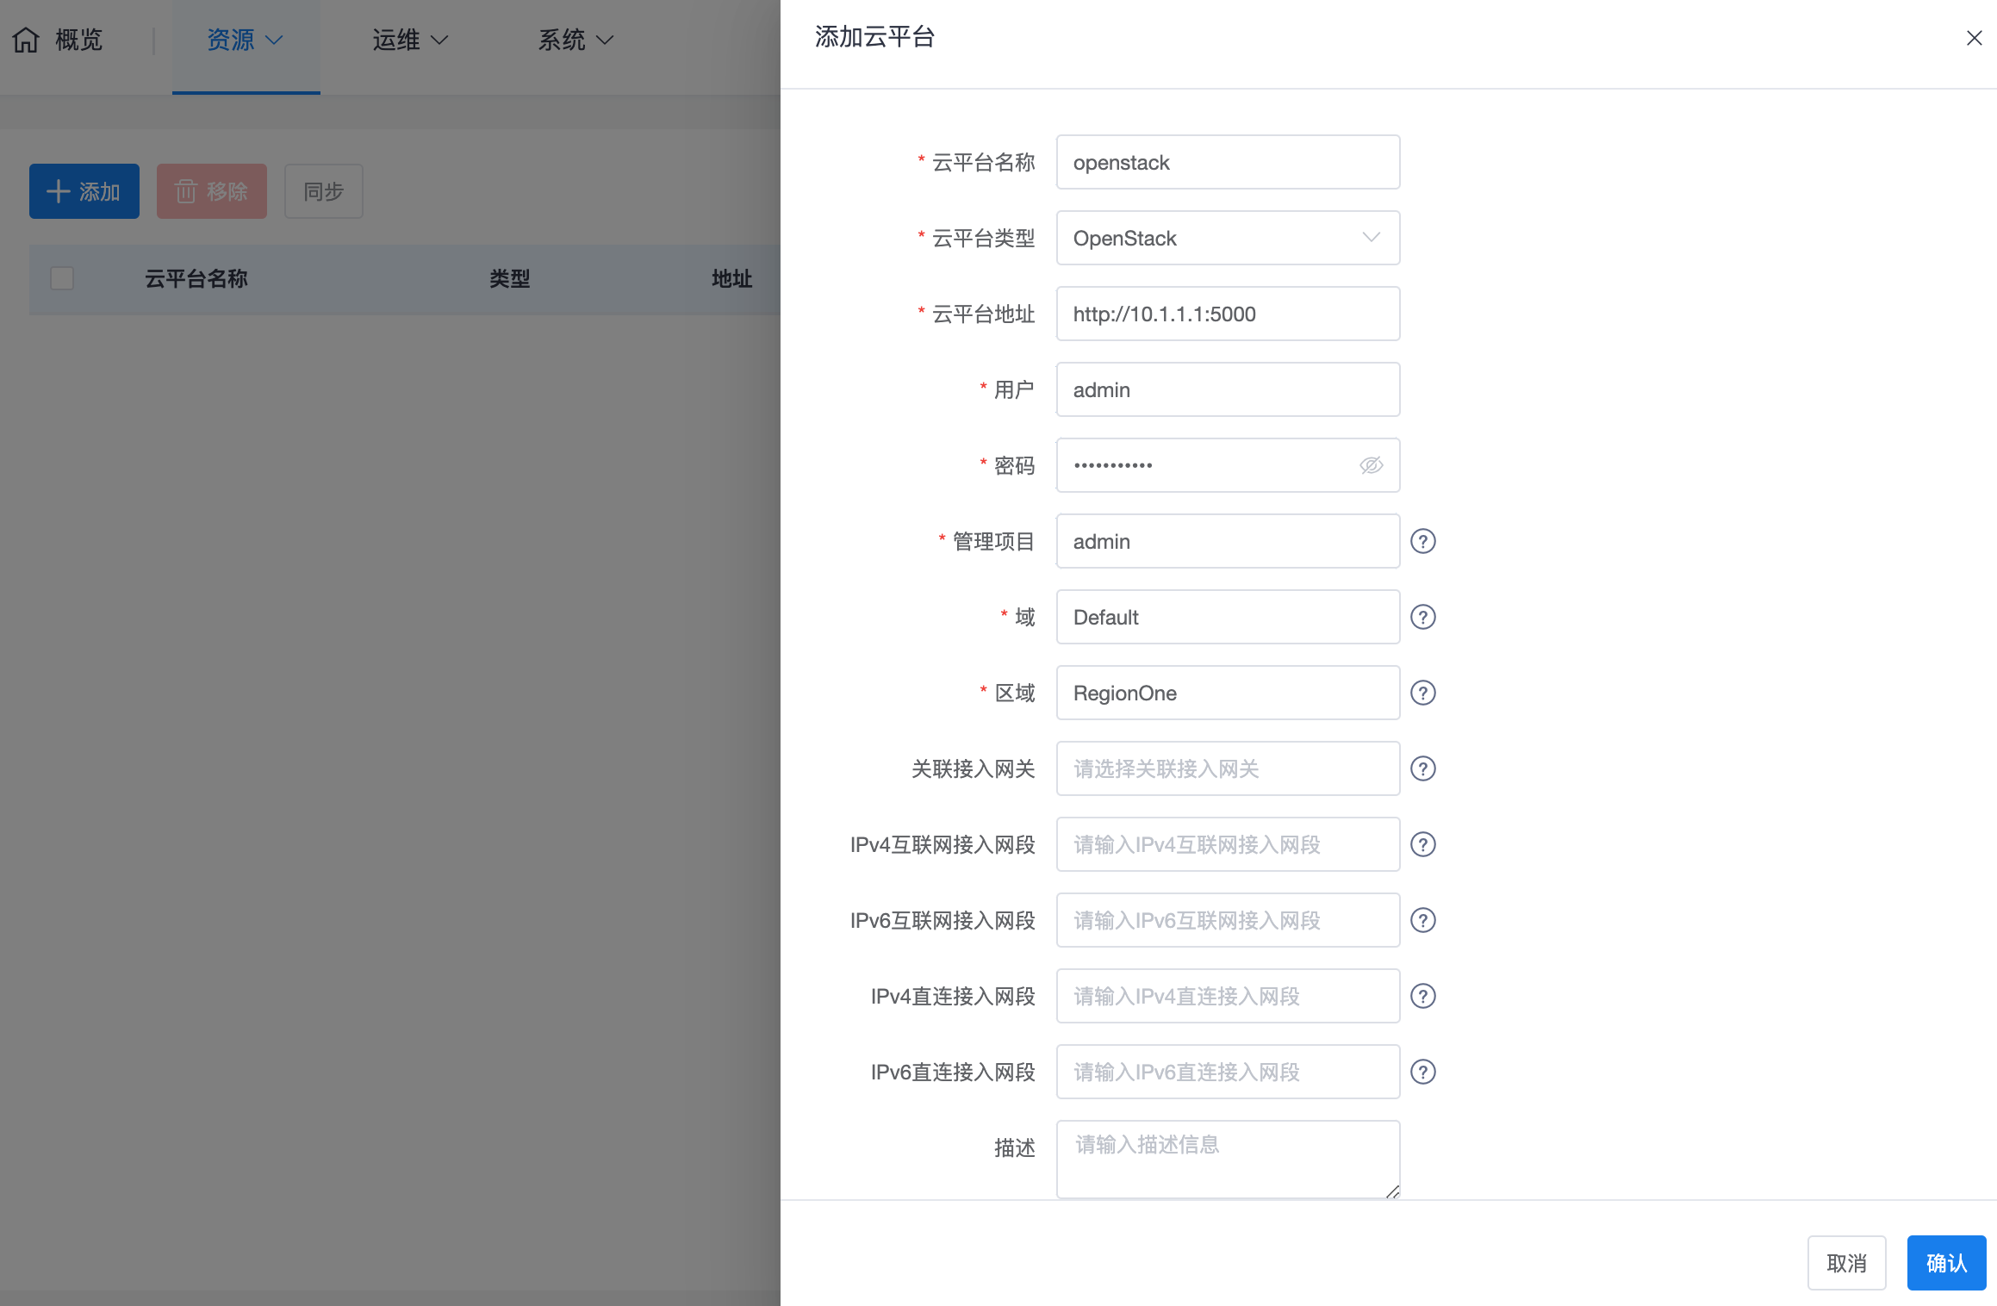Open help icon beside 域 field
The image size is (1997, 1306).
pyautogui.click(x=1422, y=617)
